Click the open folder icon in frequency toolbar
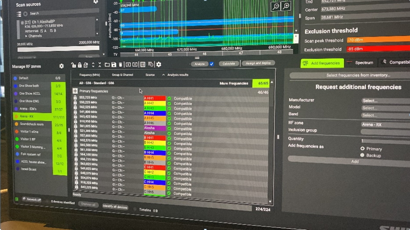The height and width of the screenshot is (230, 410). 107,64
